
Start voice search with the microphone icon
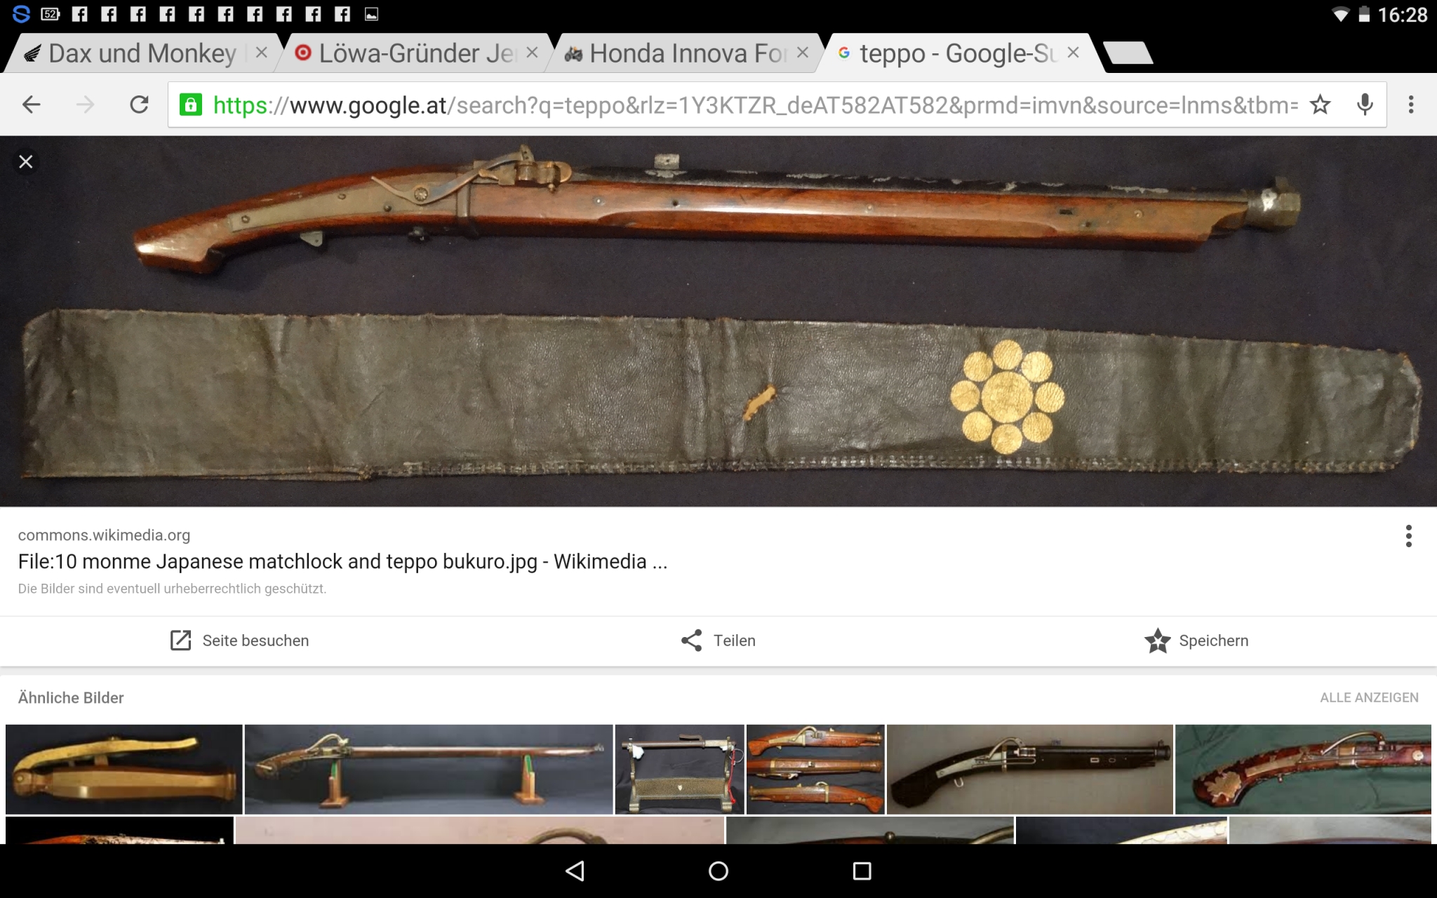[x=1365, y=105]
